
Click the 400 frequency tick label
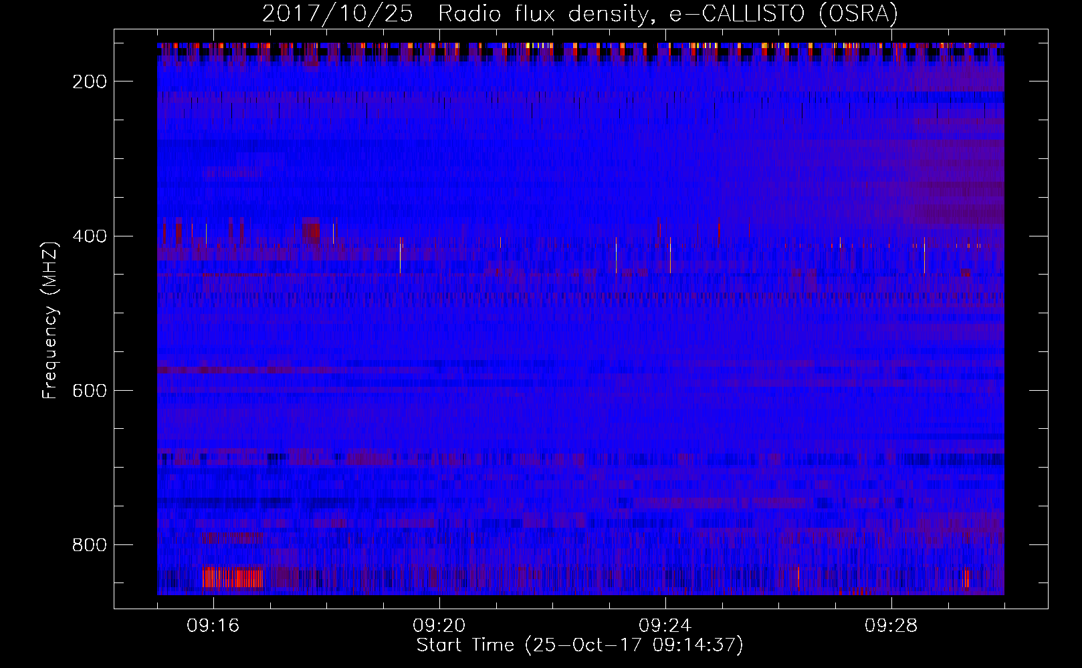click(x=90, y=236)
